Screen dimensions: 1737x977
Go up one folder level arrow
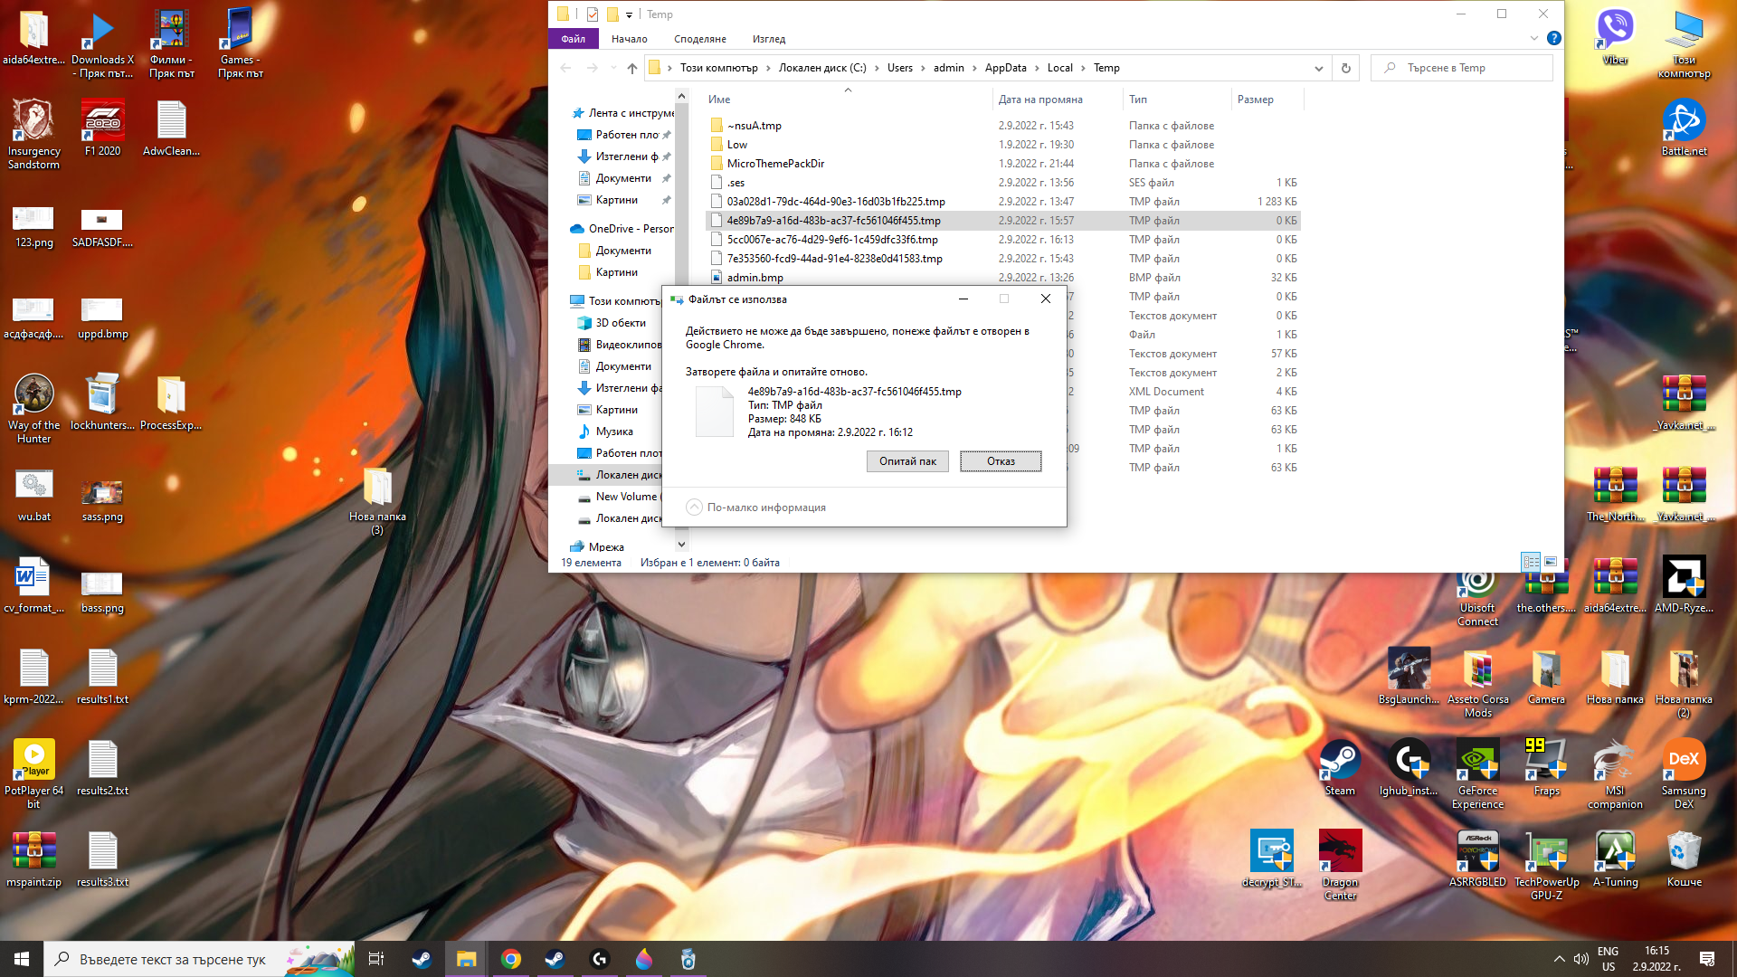click(631, 68)
